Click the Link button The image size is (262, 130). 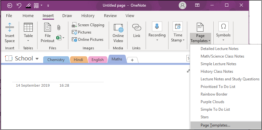pyautogui.click(x=137, y=31)
